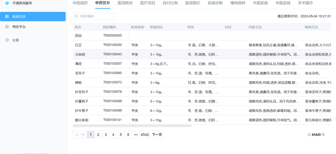Click the pagination ellipsis button
Screen dimensions: 336x154
[x=136, y=135]
